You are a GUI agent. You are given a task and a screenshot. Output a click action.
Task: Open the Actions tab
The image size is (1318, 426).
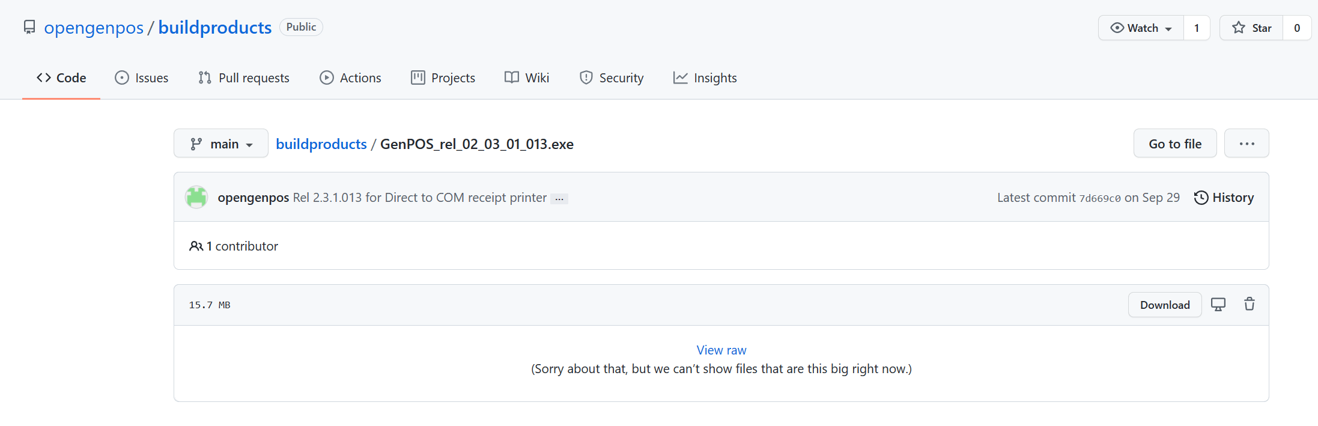[350, 78]
